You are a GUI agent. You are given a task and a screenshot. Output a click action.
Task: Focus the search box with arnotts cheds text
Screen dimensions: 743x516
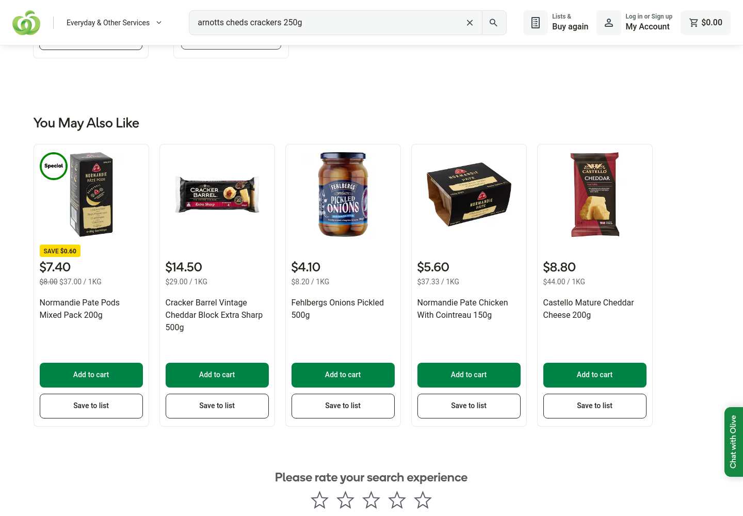point(325,23)
